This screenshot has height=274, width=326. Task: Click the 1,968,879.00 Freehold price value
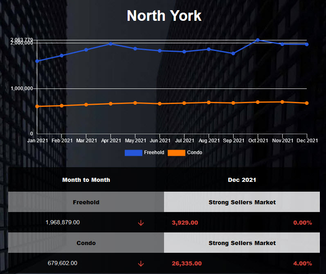63,223
